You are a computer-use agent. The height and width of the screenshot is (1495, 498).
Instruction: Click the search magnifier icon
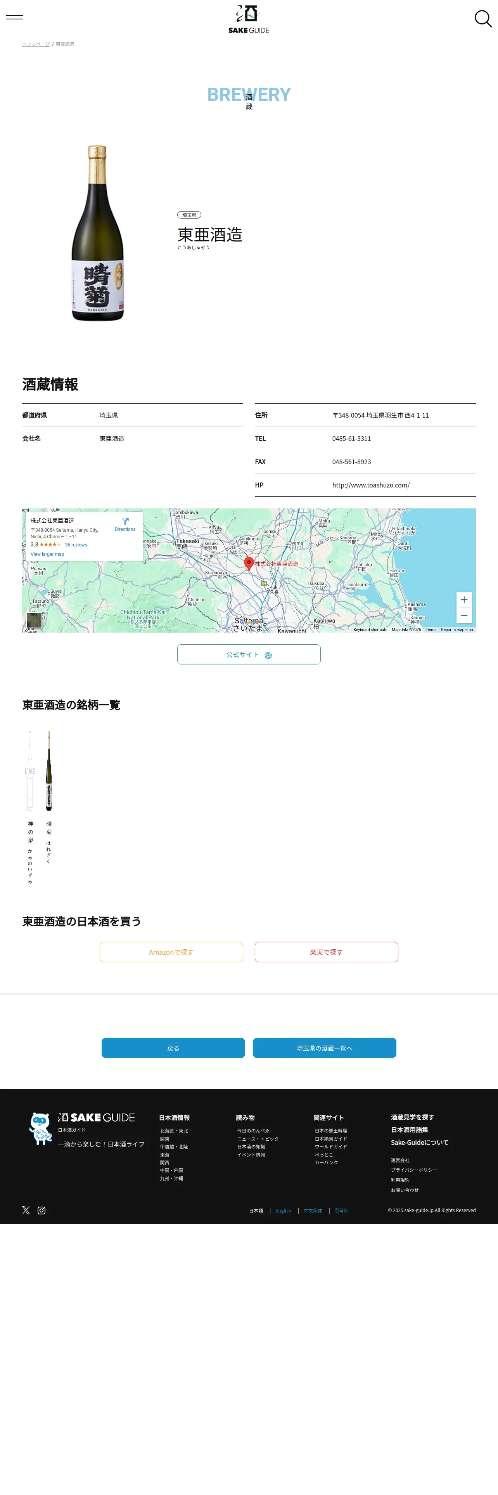[482, 19]
